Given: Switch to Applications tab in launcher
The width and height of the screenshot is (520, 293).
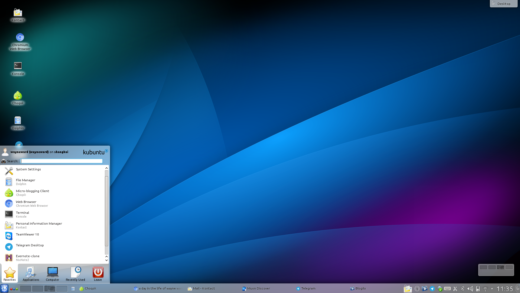Looking at the screenshot, I should click(x=31, y=274).
